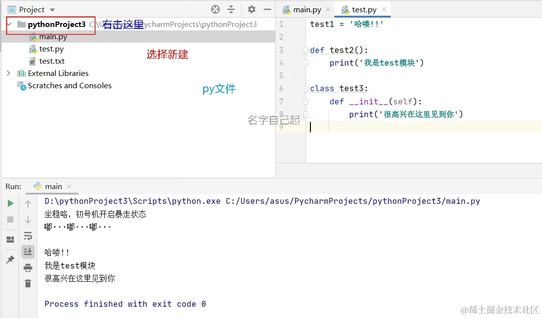Image resolution: width=542 pixels, height=318 pixels.
Task: Click the pin tab icon
Action: click(x=10, y=259)
